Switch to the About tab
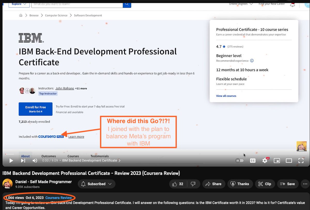 coord(26,156)
